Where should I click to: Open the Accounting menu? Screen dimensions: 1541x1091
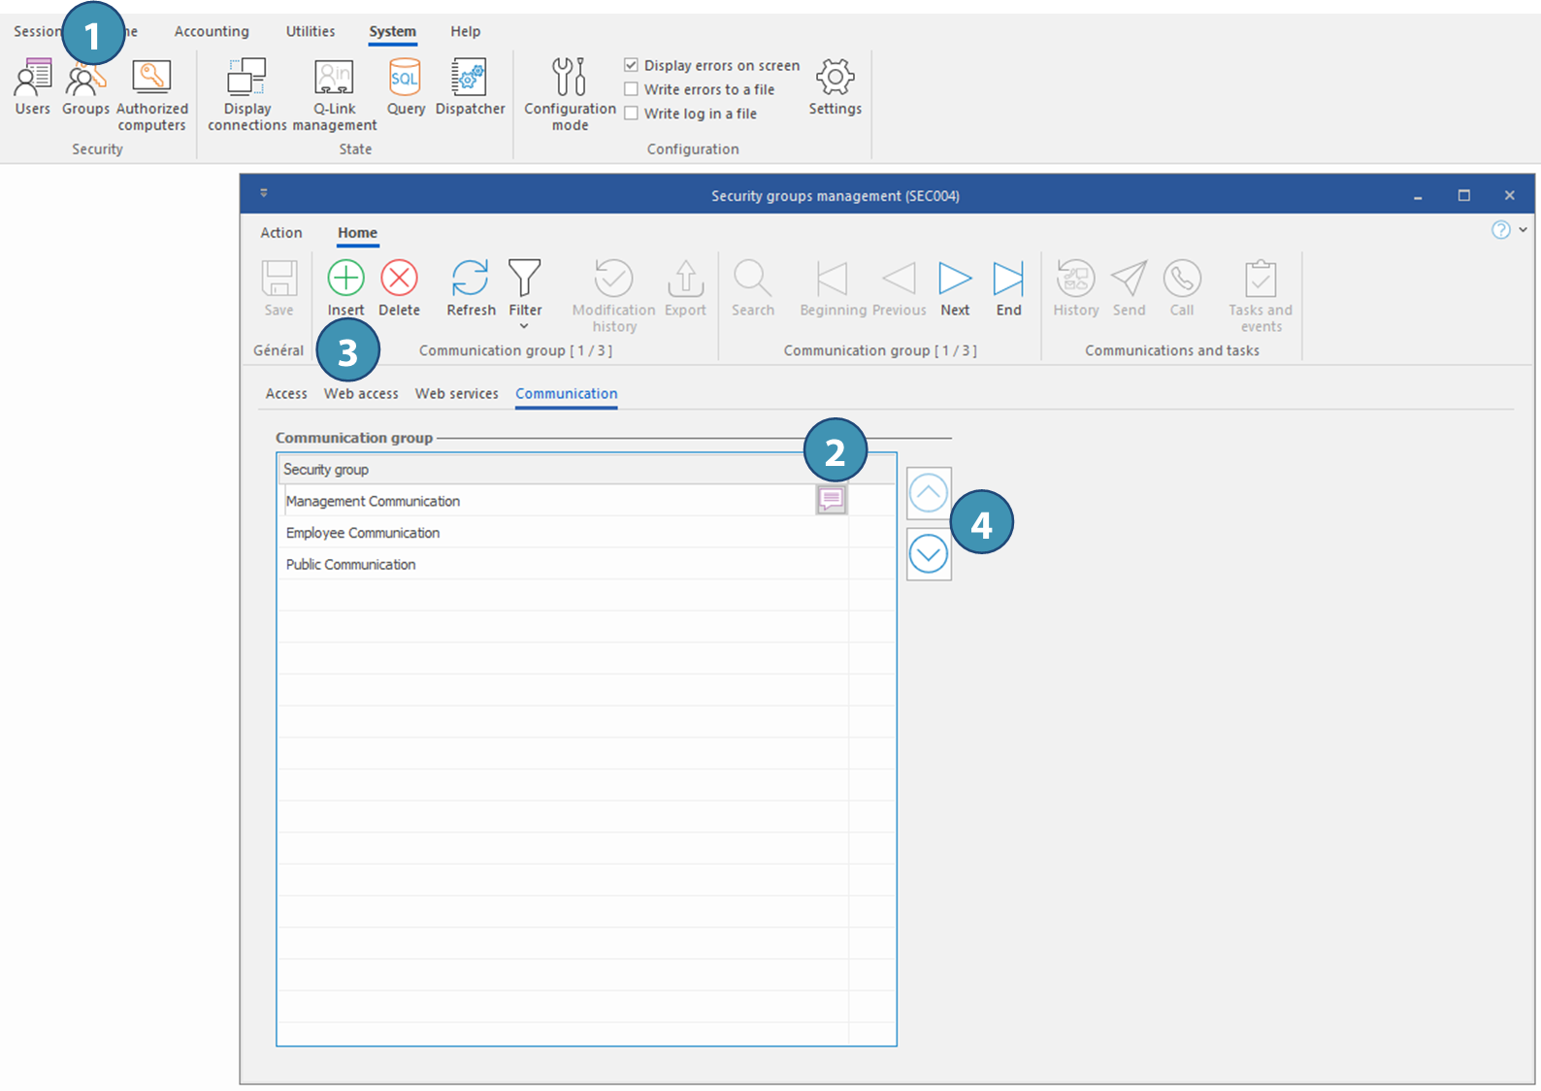[x=212, y=31]
